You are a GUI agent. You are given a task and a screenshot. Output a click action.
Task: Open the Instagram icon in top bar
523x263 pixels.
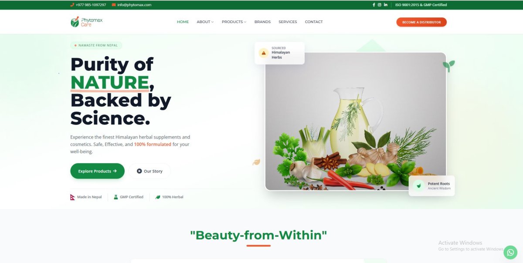click(380, 5)
